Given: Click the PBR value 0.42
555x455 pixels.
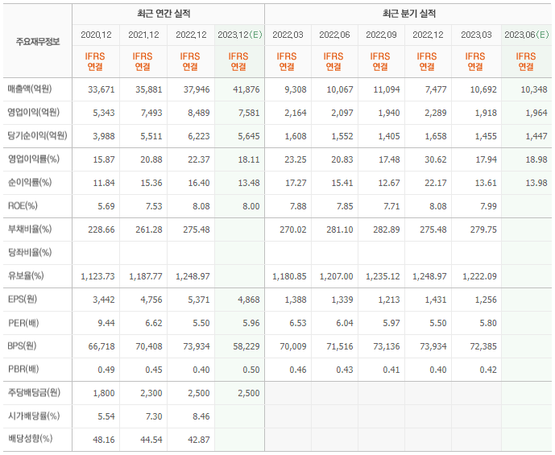Looking at the screenshot, I should 488,370.
